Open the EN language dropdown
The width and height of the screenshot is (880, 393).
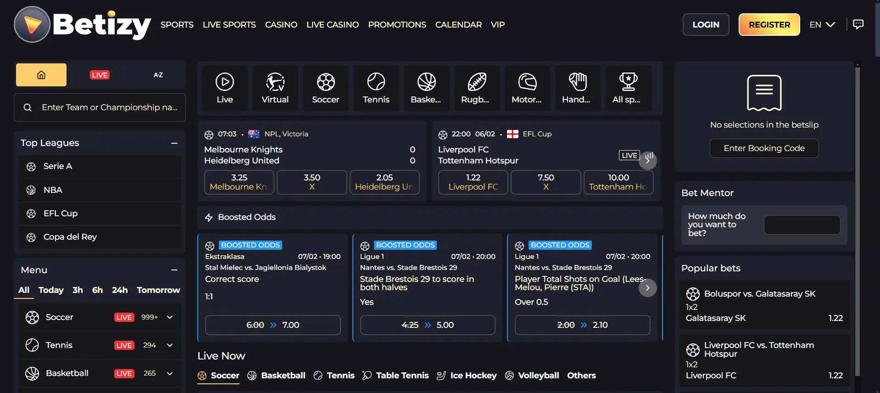click(822, 25)
